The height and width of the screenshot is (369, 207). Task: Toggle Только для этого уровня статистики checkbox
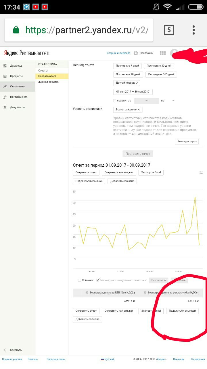[98, 280]
